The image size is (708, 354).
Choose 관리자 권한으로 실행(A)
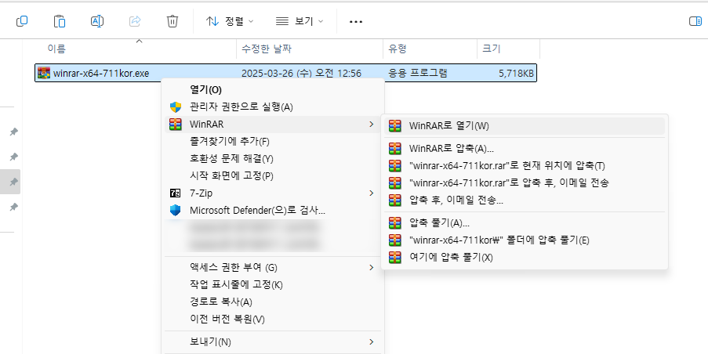274,107
